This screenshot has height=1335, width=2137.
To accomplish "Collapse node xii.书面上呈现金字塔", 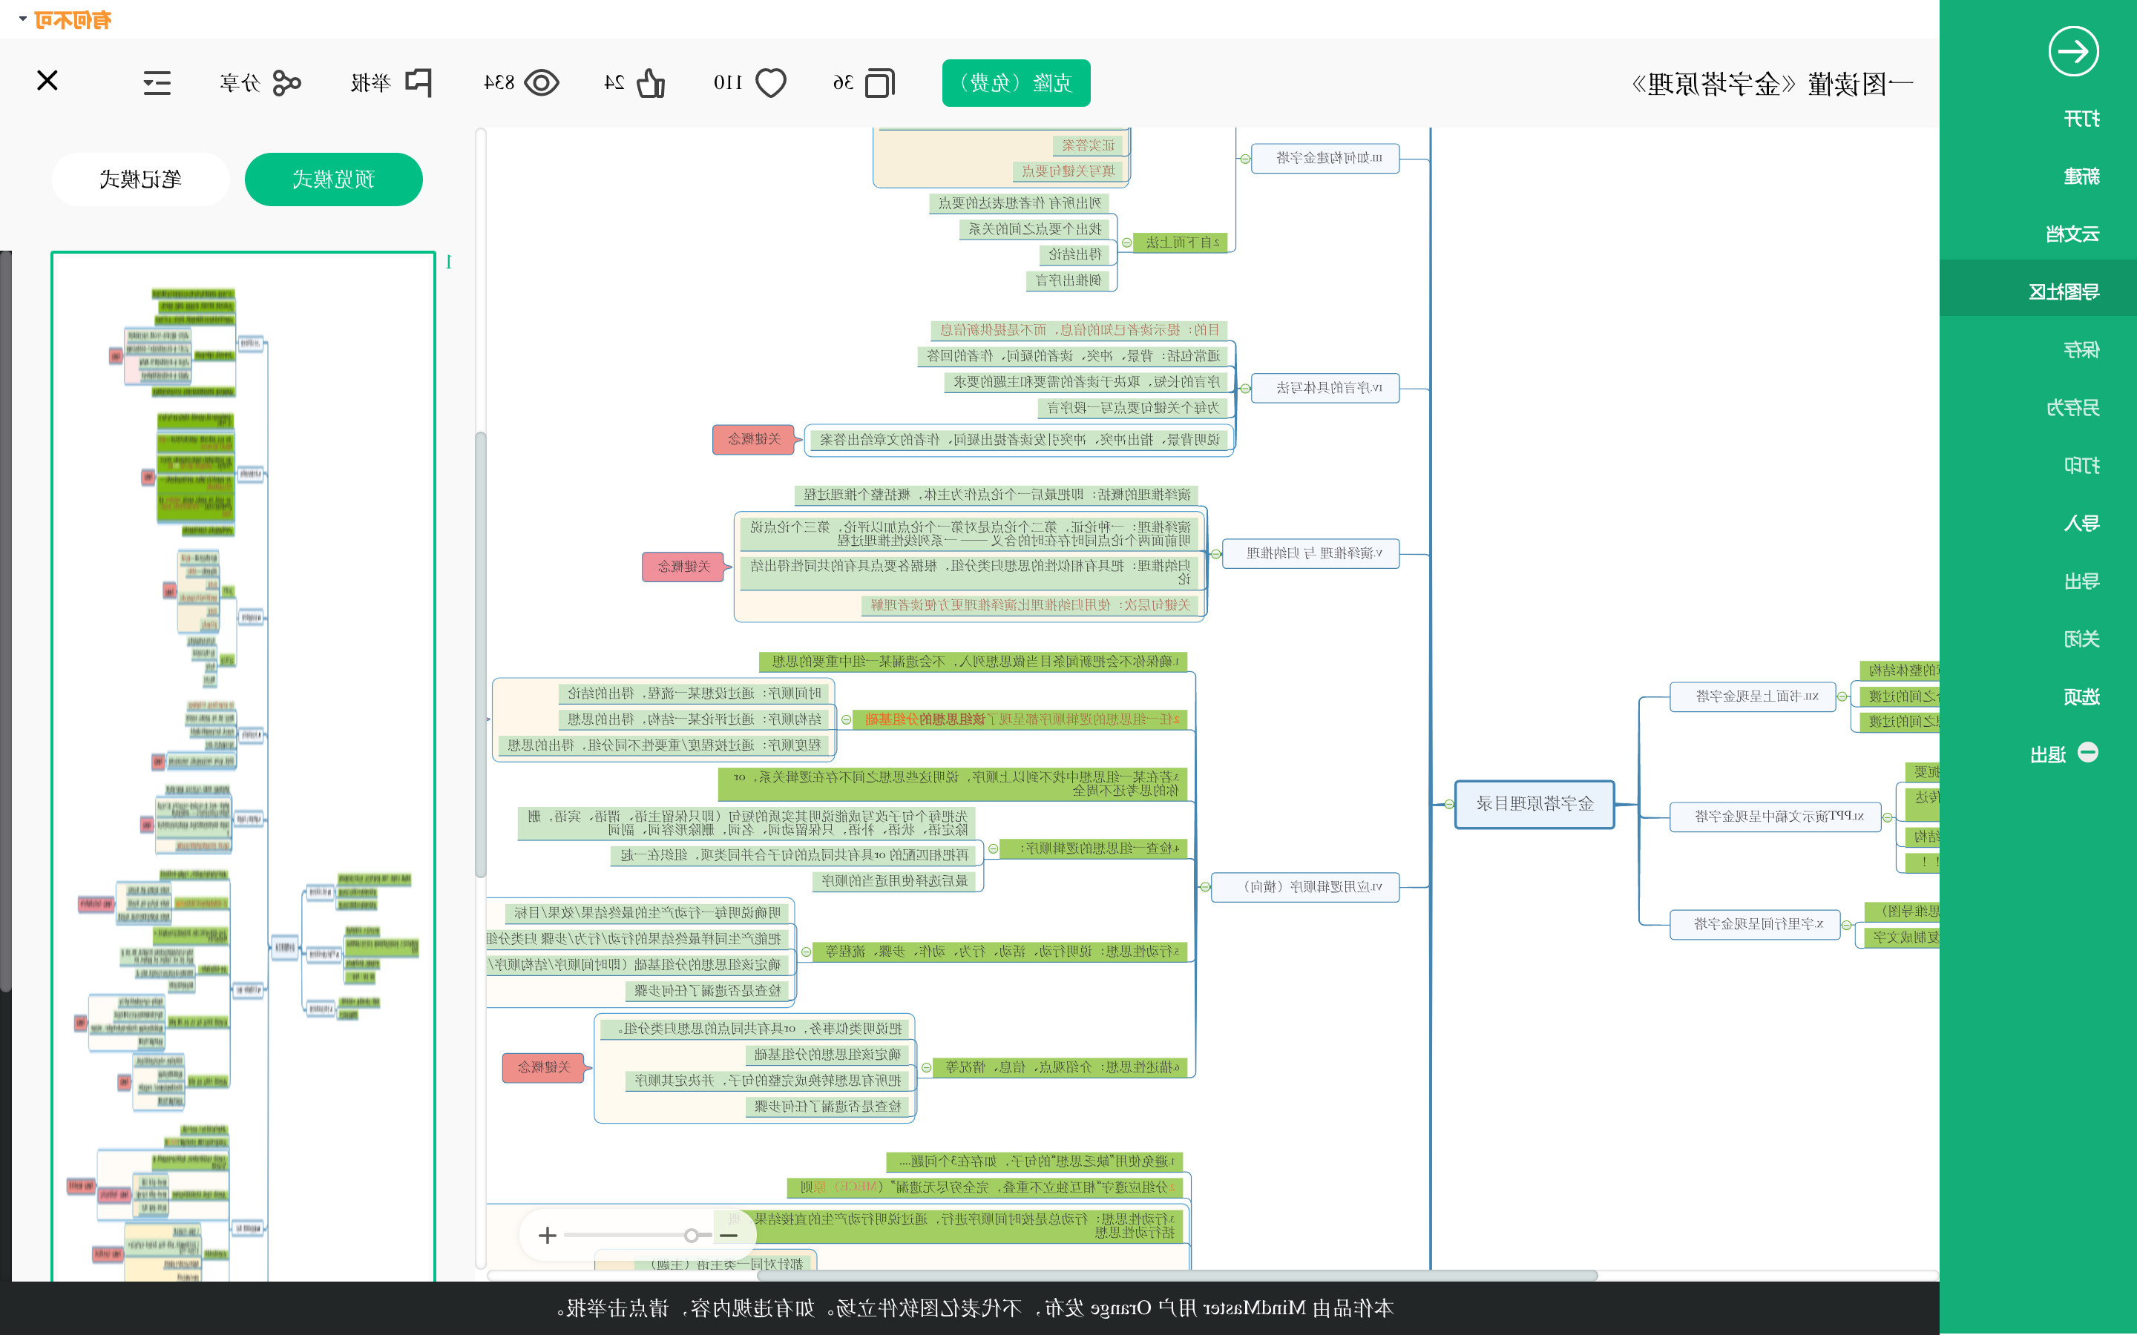I will (1842, 696).
